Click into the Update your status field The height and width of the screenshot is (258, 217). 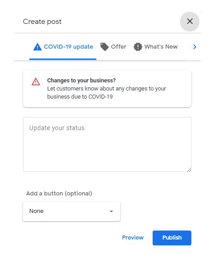click(107, 145)
